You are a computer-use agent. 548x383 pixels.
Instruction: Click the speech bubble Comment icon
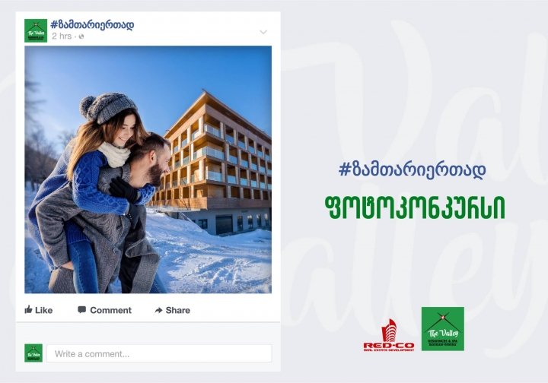tap(81, 310)
